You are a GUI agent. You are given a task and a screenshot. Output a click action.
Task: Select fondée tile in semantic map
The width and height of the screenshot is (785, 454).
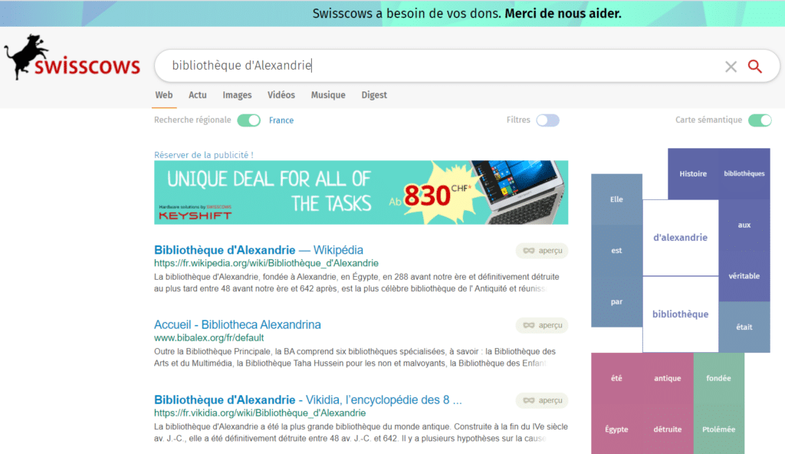(x=718, y=378)
